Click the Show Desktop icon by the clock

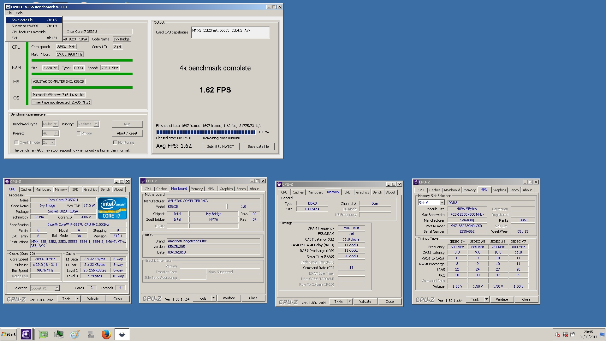point(602,335)
